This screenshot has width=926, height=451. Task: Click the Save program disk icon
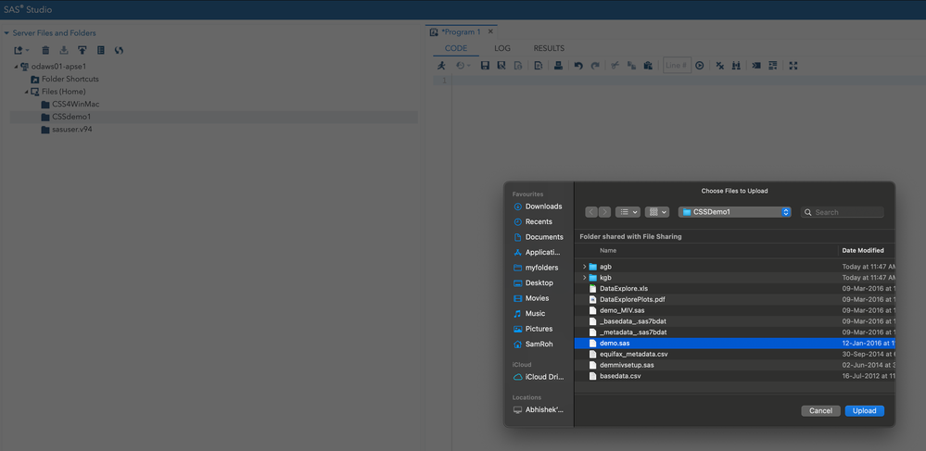pyautogui.click(x=485, y=66)
